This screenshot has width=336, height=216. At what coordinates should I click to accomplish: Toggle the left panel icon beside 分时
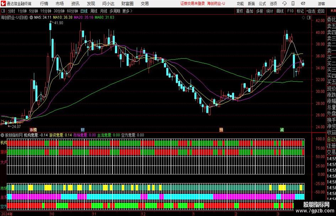pyautogui.click(x=3, y=11)
